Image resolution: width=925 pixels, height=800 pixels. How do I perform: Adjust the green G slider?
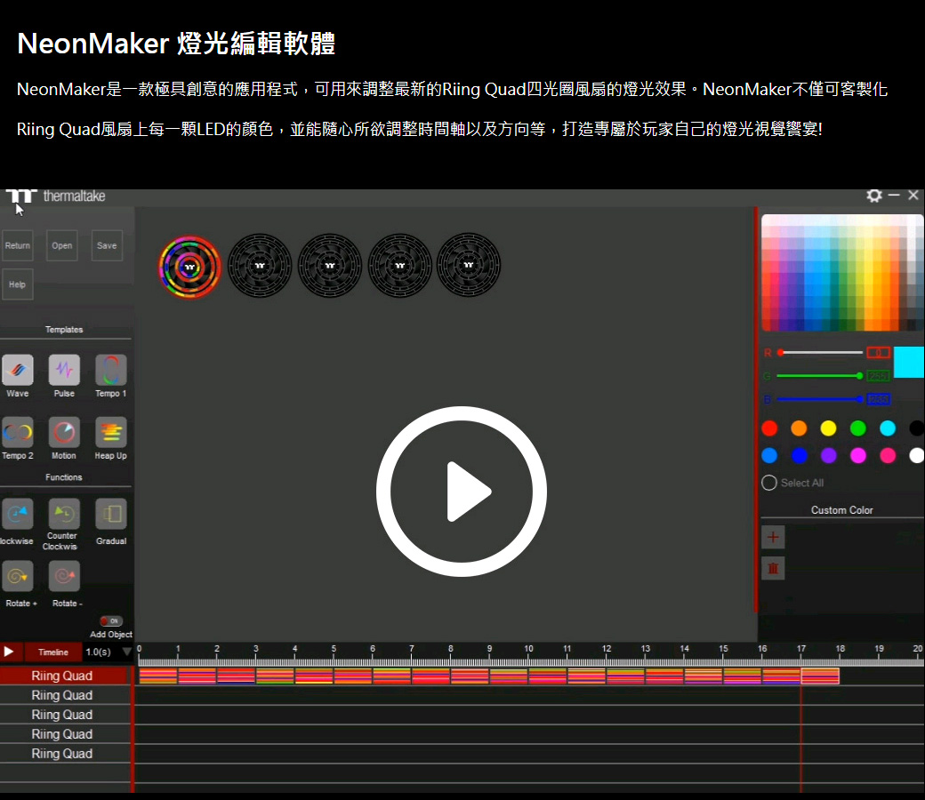coord(819,375)
